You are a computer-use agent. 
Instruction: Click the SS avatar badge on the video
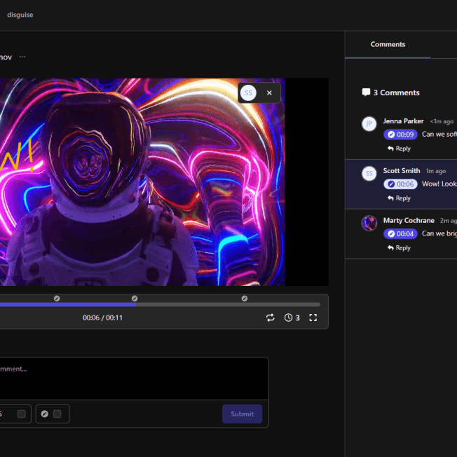click(248, 93)
